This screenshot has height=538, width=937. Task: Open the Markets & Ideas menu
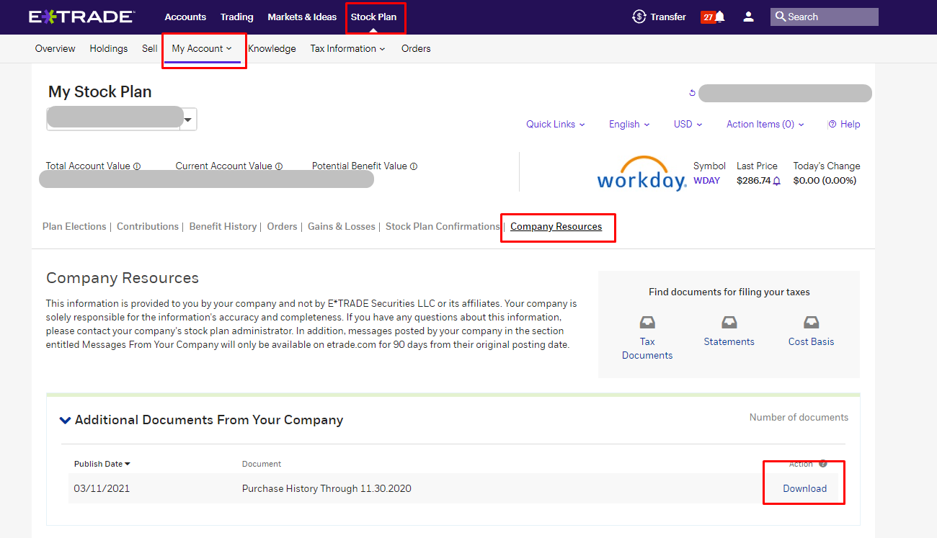pyautogui.click(x=302, y=17)
